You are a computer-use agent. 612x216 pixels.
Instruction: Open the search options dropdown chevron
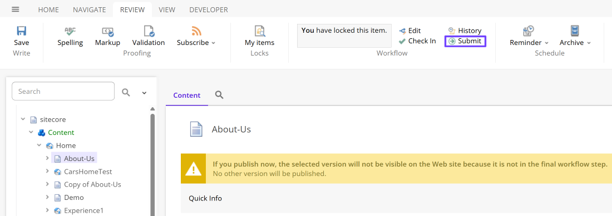(144, 93)
